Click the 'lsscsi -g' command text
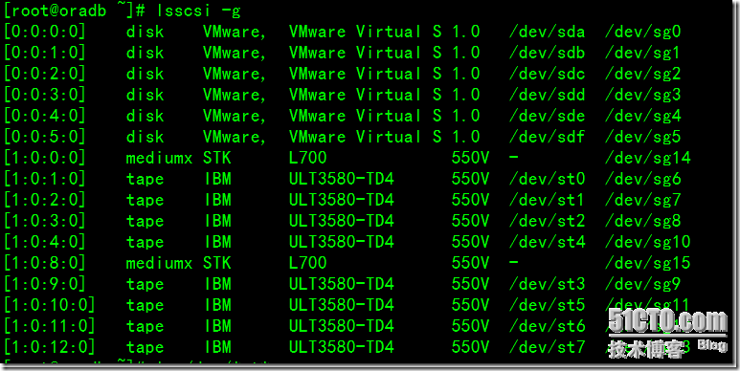The image size is (740, 371). coord(199,11)
